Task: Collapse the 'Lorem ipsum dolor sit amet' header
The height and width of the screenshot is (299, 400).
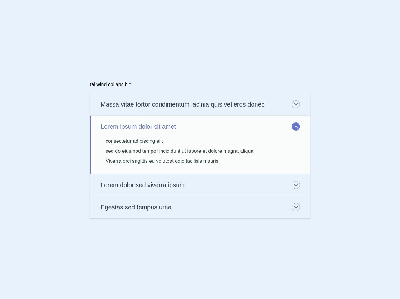Action: click(x=138, y=127)
